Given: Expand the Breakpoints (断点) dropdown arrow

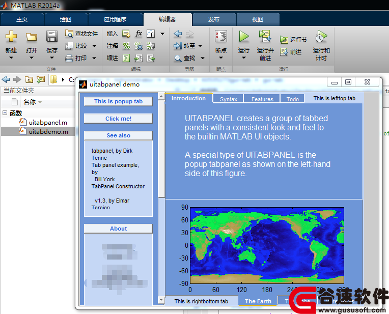Looking at the screenshot, I should pyautogui.click(x=221, y=58).
